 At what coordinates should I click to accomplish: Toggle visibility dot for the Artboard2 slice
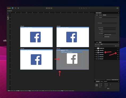[x=117, y=57]
